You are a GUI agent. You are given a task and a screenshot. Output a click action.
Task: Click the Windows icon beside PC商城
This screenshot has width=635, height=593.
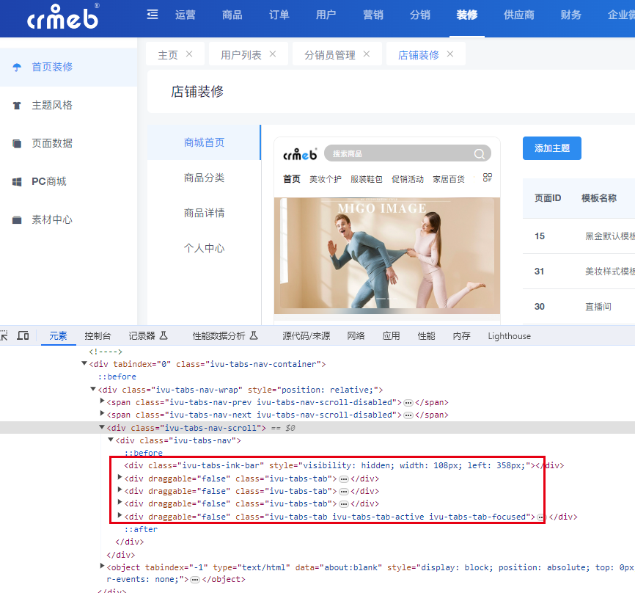(x=17, y=181)
